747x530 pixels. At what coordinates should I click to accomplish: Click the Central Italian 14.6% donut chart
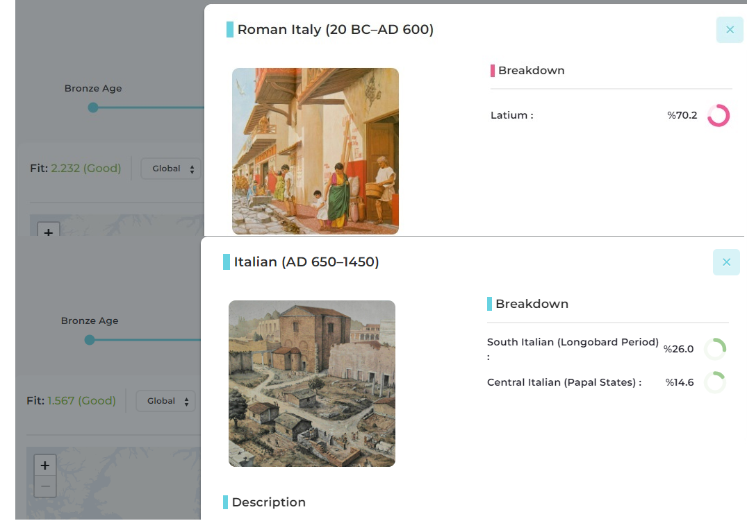click(x=714, y=382)
